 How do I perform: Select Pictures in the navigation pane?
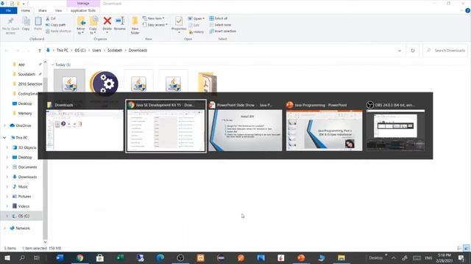[21, 197]
